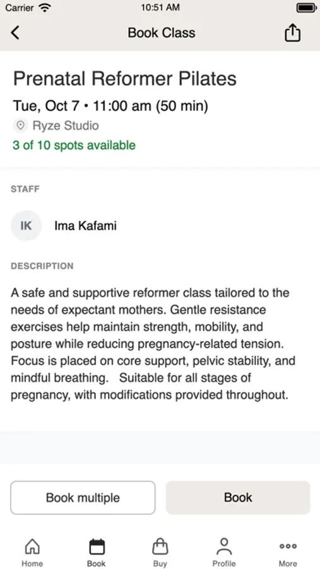Tap the location pin icon

[x=21, y=126]
